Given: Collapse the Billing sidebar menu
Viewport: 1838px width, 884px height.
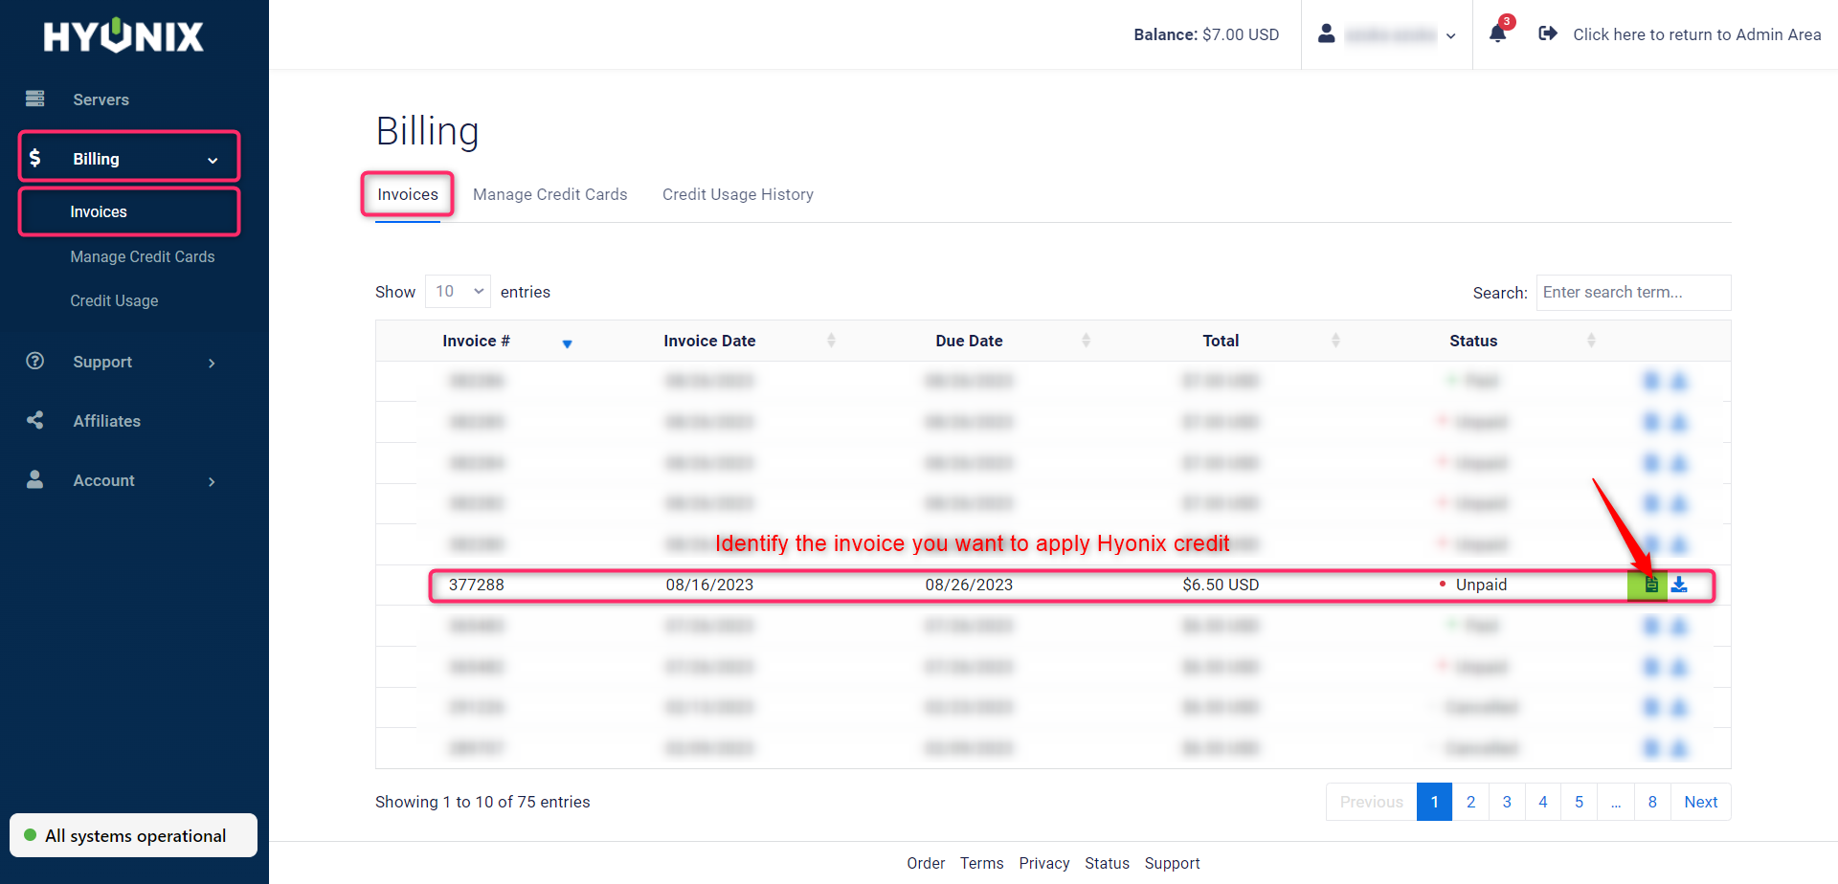Looking at the screenshot, I should click(212, 159).
